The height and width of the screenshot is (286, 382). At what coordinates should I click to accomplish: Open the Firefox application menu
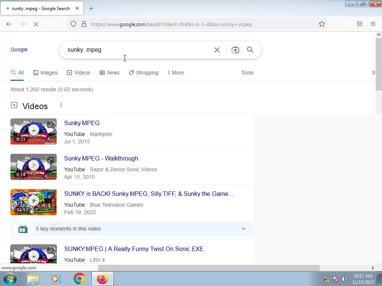click(x=373, y=24)
